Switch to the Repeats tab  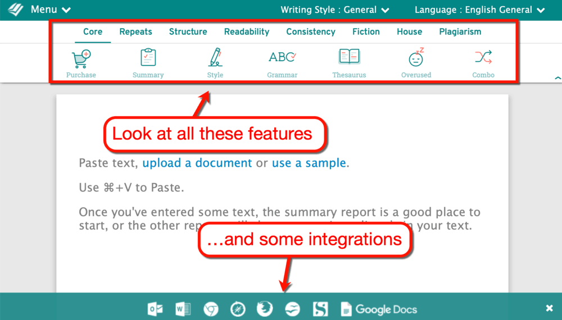click(136, 32)
